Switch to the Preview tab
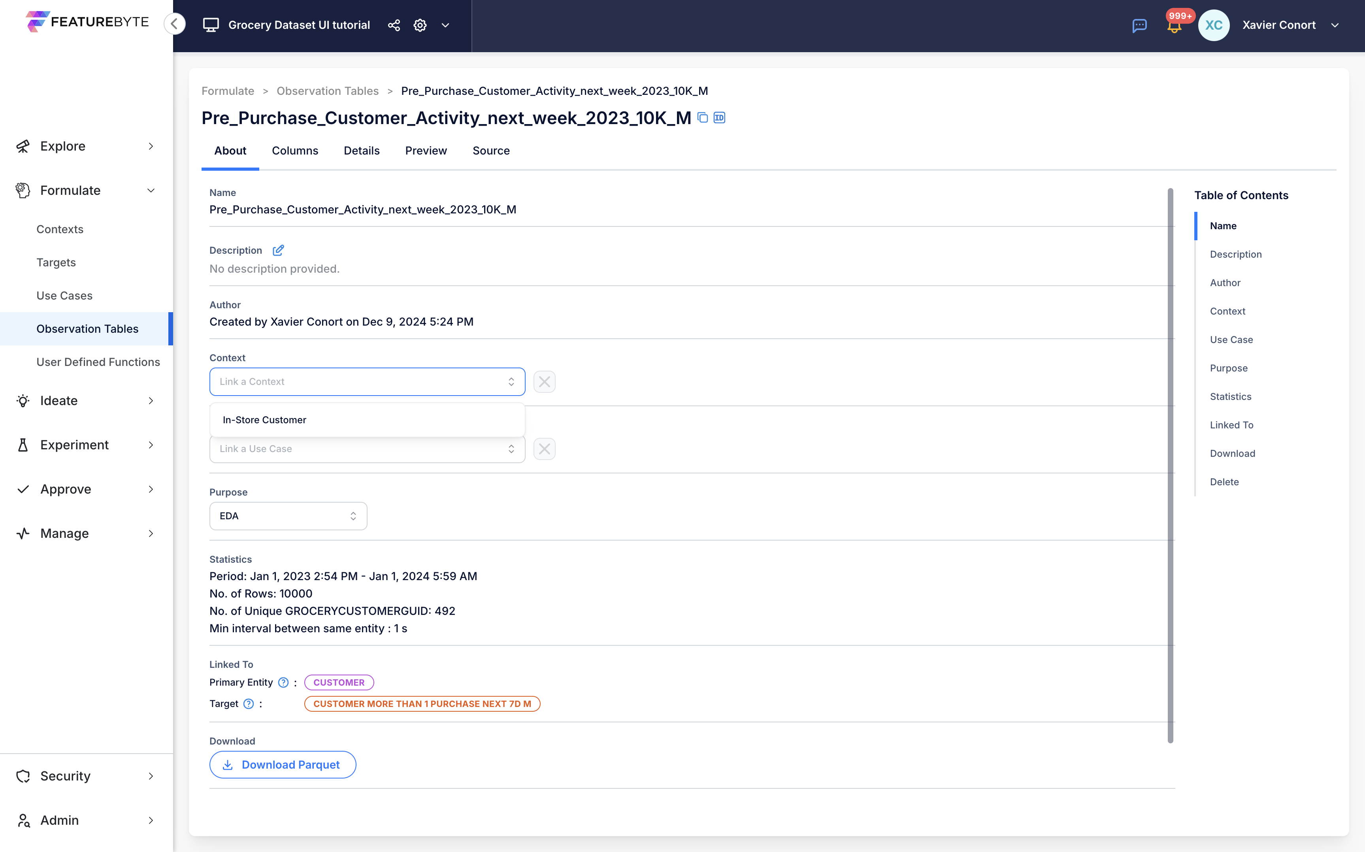The height and width of the screenshot is (852, 1365). pos(426,151)
